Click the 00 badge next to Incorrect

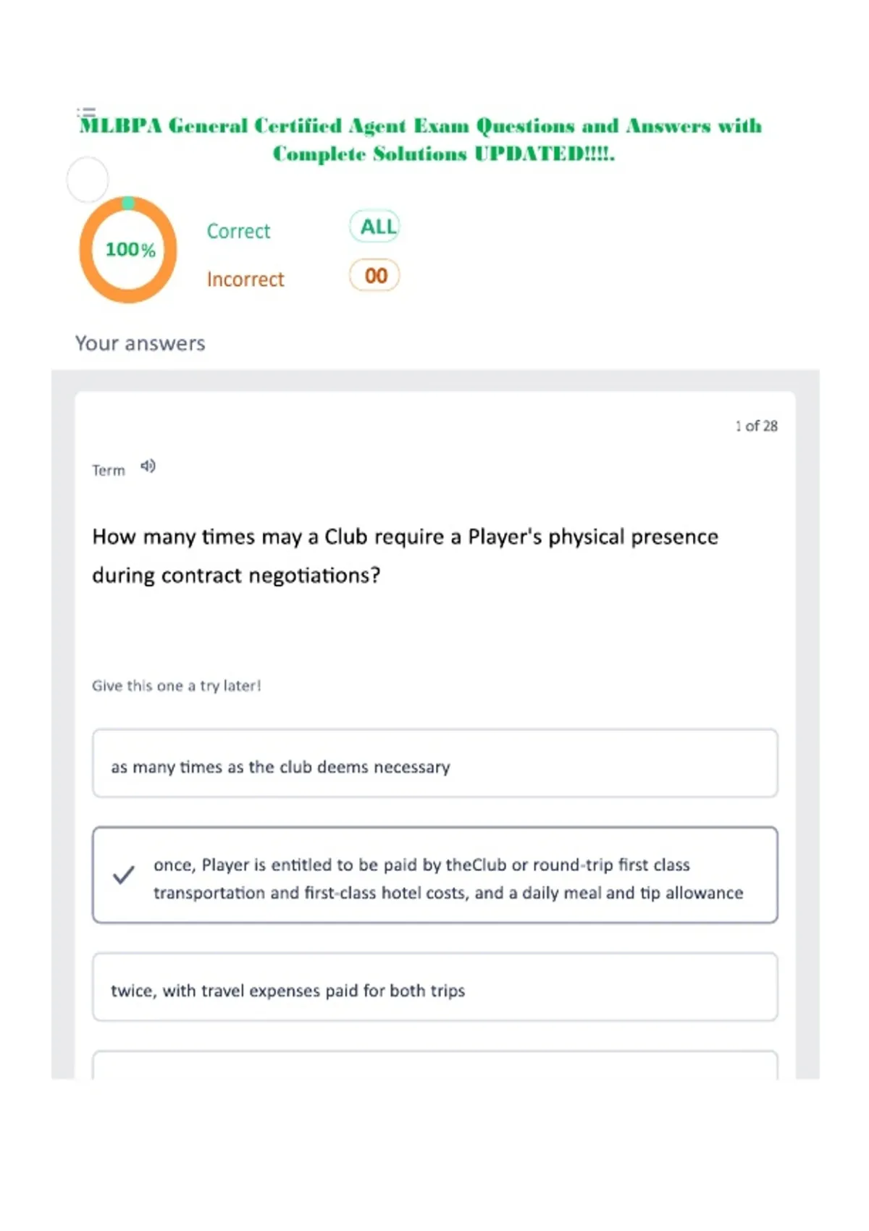click(x=374, y=275)
